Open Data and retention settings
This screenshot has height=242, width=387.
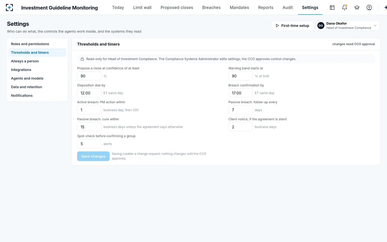coord(37,87)
